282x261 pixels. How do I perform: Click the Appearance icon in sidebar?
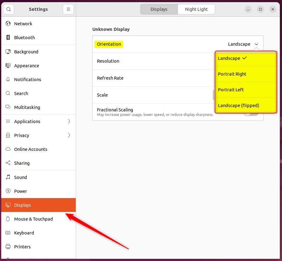(x=8, y=65)
